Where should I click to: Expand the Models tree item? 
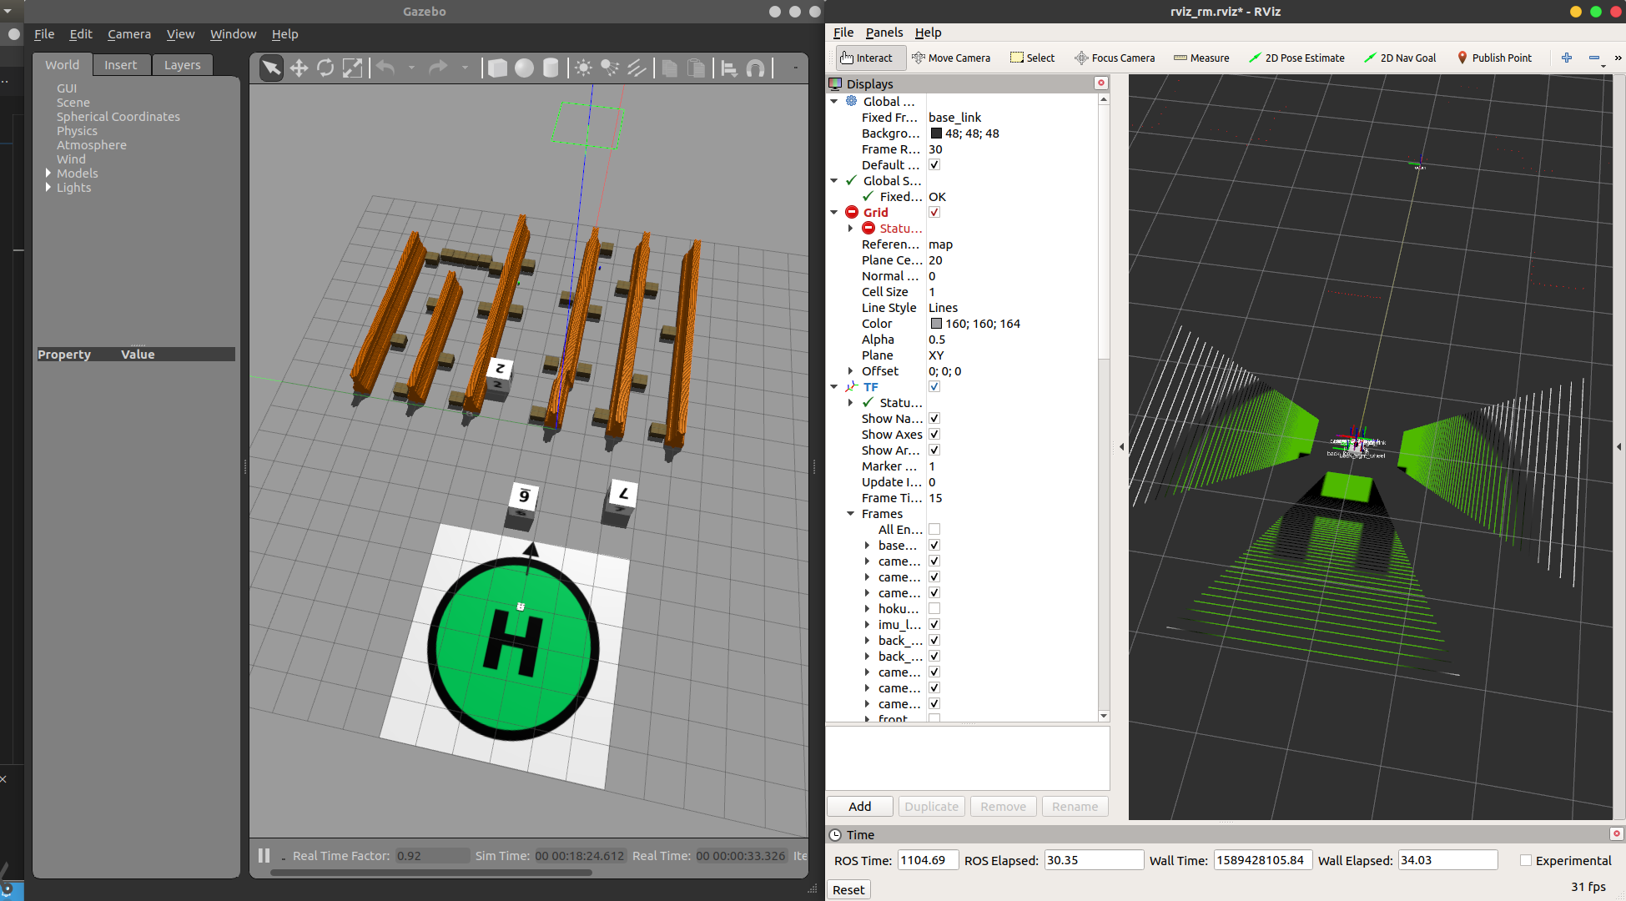[48, 174]
